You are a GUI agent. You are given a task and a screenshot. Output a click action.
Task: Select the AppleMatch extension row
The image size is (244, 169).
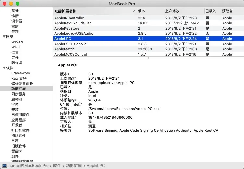click(64, 49)
